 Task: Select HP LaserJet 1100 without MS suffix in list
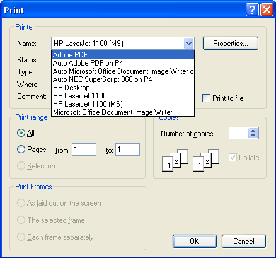pyautogui.click(x=123, y=96)
